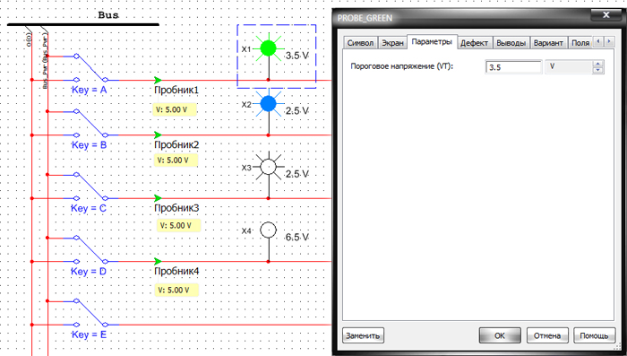Open the V units dropdown
The width and height of the screenshot is (627, 356).
(568, 67)
